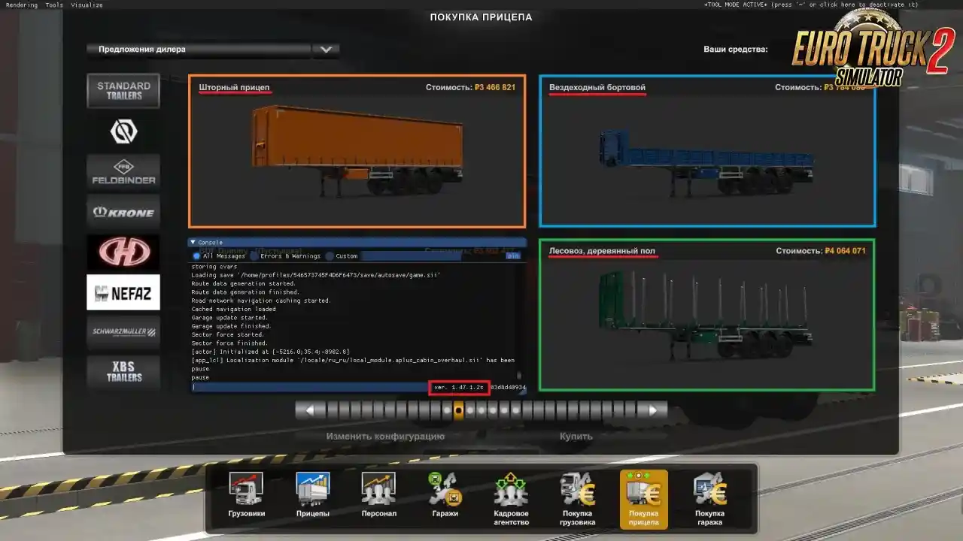Select Custom console filter radio

(330, 256)
